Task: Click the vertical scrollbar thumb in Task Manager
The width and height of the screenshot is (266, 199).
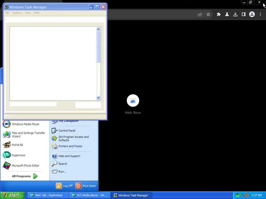Action: 98,47
